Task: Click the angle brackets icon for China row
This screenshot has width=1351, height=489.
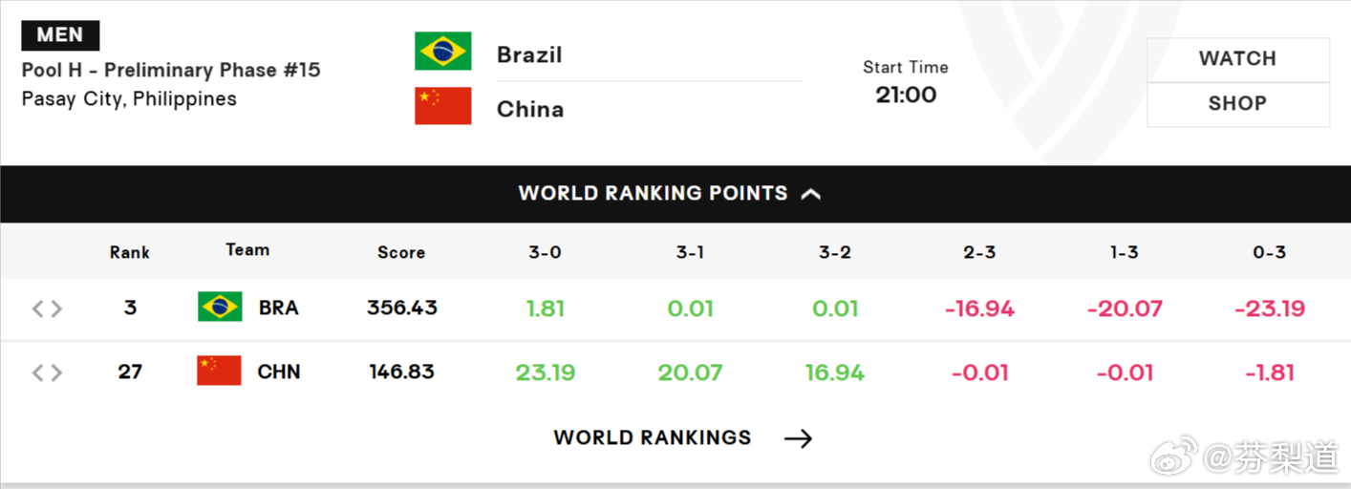Action: (x=47, y=372)
